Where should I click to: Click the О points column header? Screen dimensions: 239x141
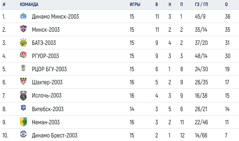tap(226, 4)
